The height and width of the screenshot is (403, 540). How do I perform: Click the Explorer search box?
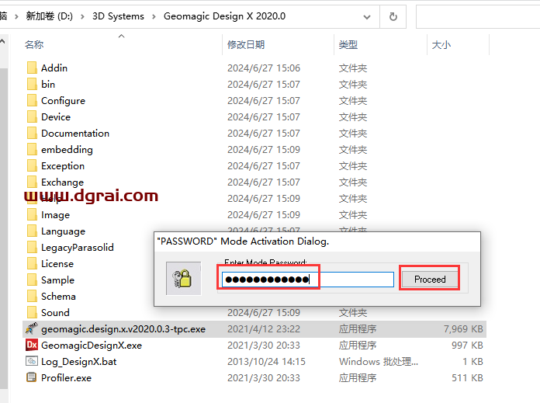(478, 16)
